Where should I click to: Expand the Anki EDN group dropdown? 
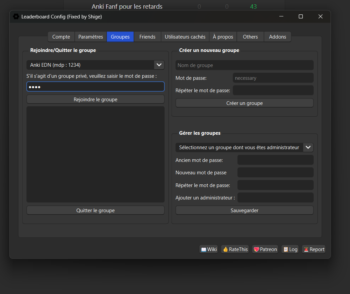(x=159, y=65)
